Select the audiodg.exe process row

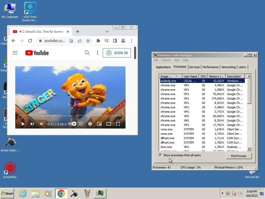(202, 81)
